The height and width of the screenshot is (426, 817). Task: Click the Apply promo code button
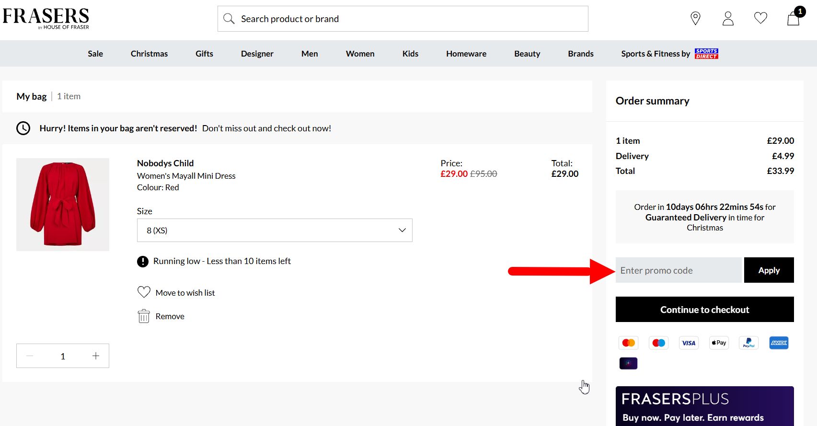(x=769, y=270)
